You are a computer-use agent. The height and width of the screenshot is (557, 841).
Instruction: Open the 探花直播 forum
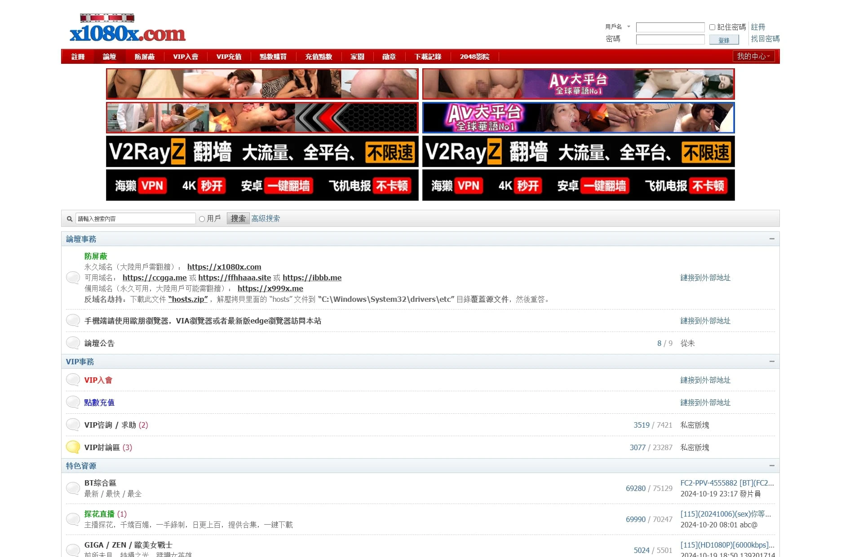click(x=99, y=514)
